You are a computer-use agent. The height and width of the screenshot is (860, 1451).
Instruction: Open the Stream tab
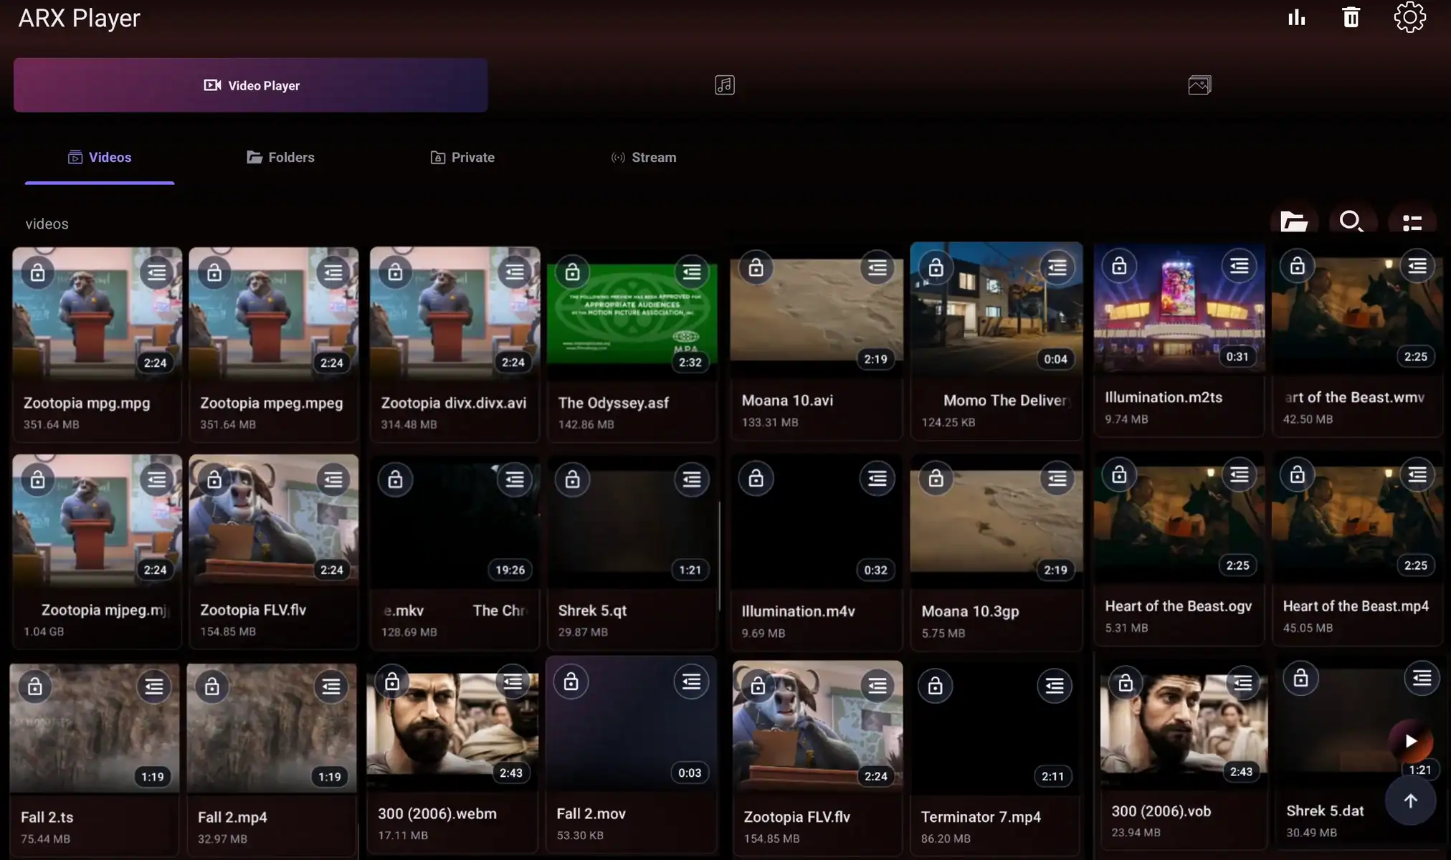coord(643,157)
